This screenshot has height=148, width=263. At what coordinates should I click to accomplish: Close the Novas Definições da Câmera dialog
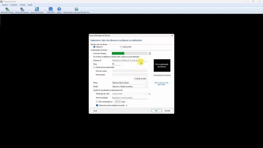(x=172, y=36)
